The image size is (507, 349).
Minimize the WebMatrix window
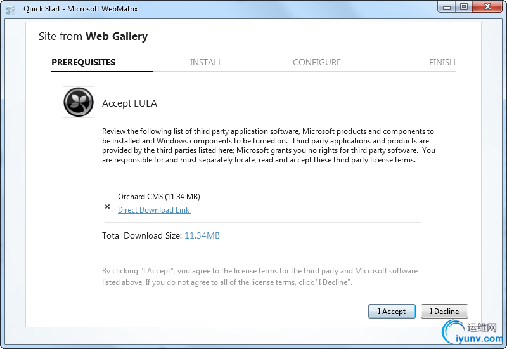447,6
